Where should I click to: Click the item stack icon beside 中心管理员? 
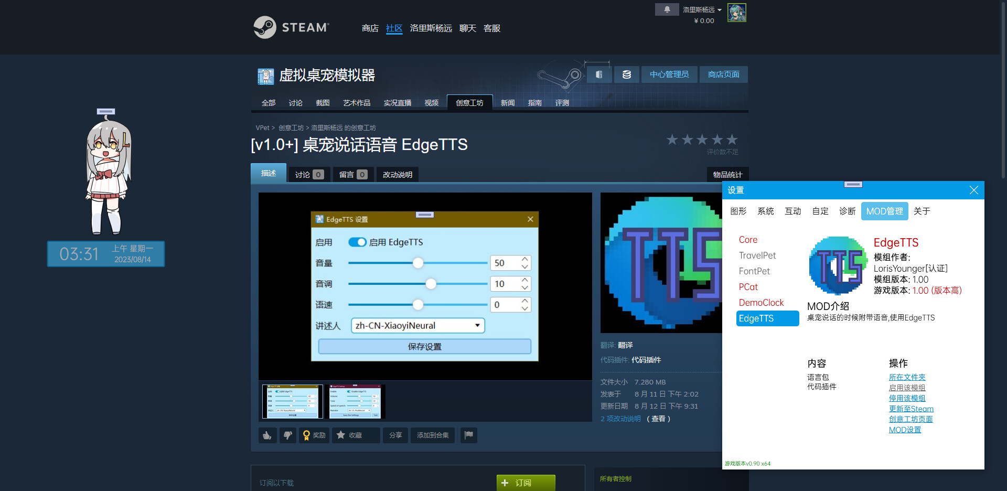point(626,74)
